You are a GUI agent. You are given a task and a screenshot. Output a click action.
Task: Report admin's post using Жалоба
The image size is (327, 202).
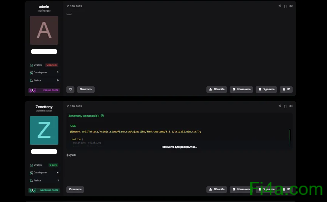click(217, 89)
